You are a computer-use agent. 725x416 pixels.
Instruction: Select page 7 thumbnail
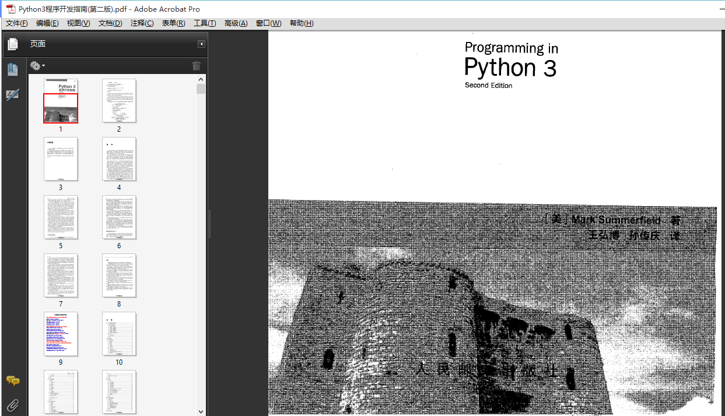pyautogui.click(x=61, y=276)
